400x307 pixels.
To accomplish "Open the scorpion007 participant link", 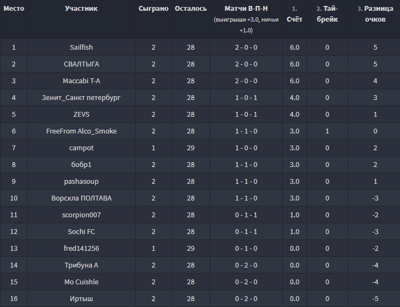I will 81,215.
